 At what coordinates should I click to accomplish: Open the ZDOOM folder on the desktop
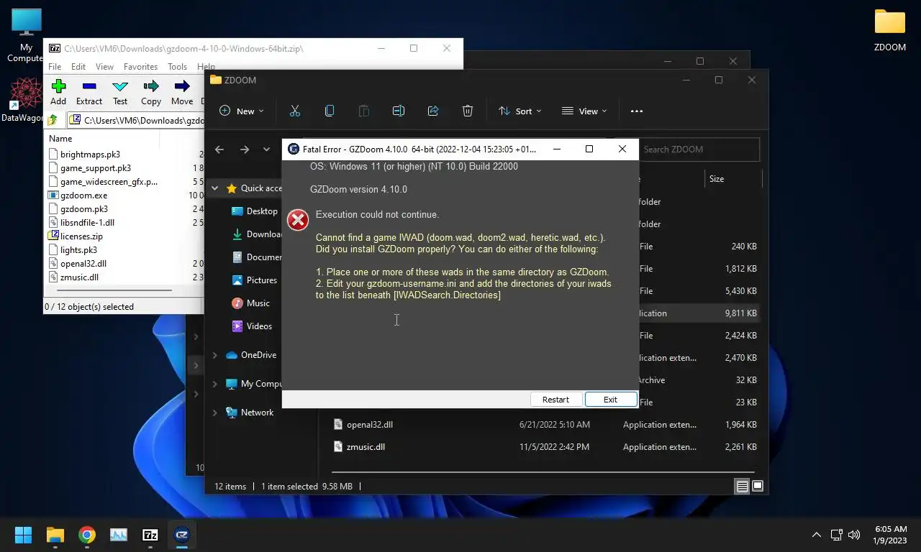[x=890, y=30]
